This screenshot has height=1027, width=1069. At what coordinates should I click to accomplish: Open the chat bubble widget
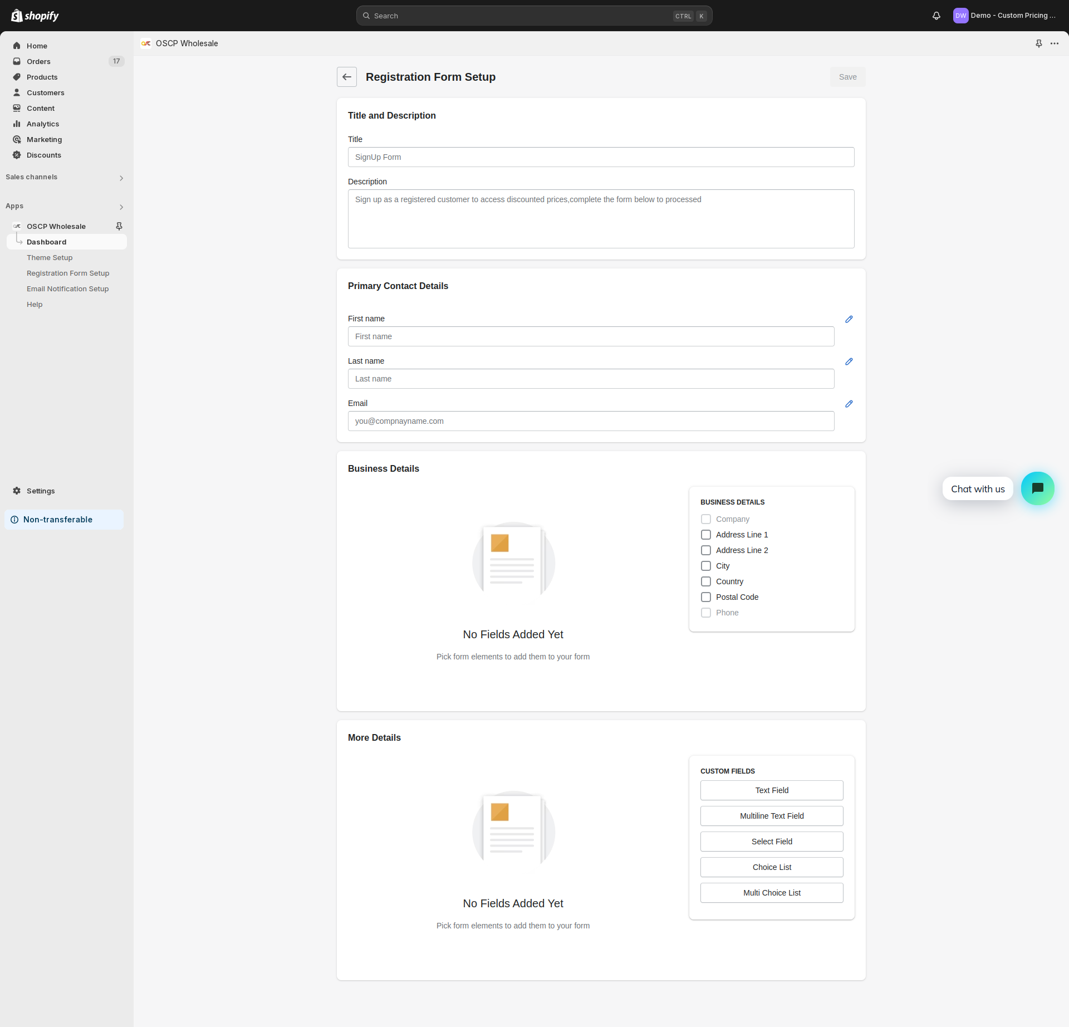click(x=1037, y=488)
